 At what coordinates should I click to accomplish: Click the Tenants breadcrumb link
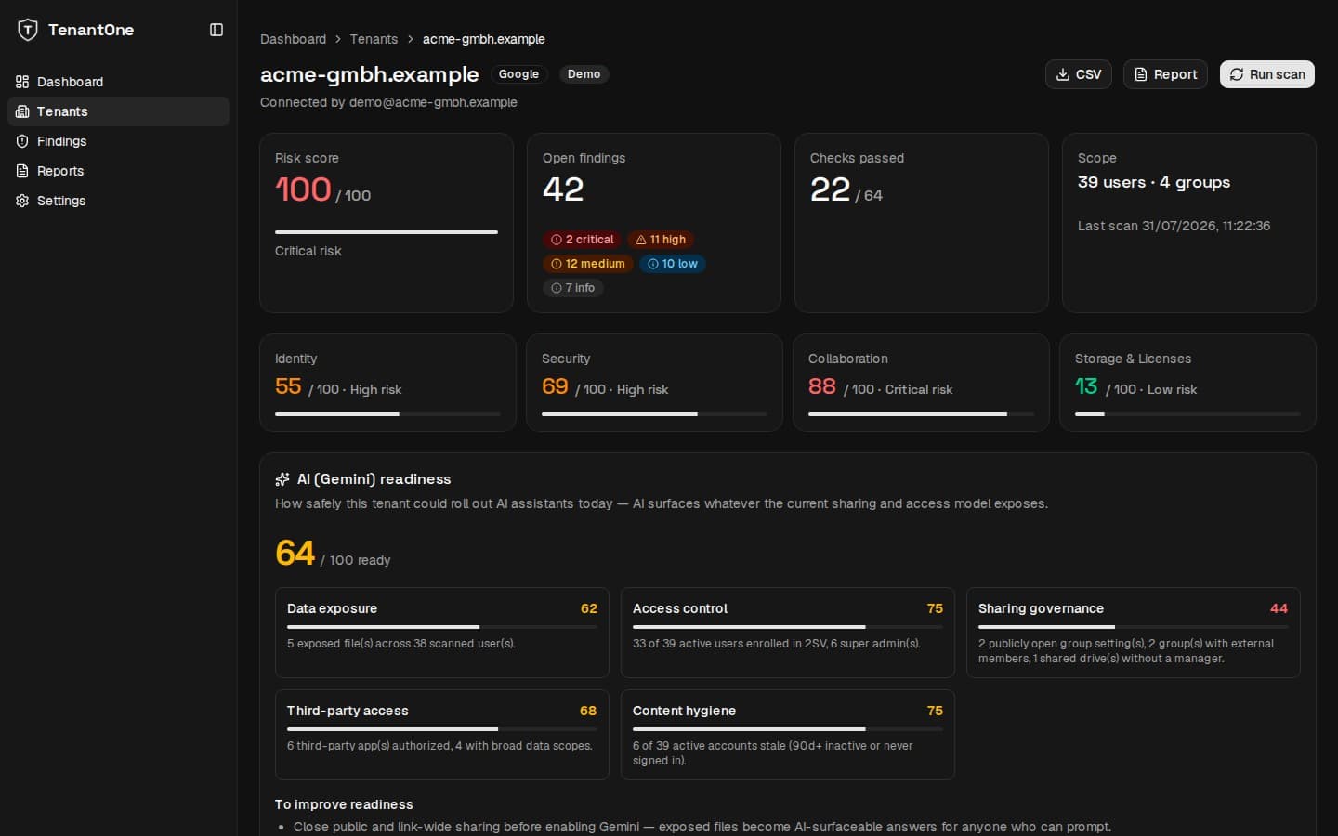point(374,39)
